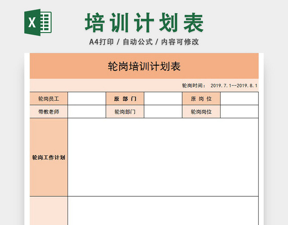This screenshot has height=225, width=288.
Task: Click the large heading 培训计划表
Action: (x=144, y=23)
